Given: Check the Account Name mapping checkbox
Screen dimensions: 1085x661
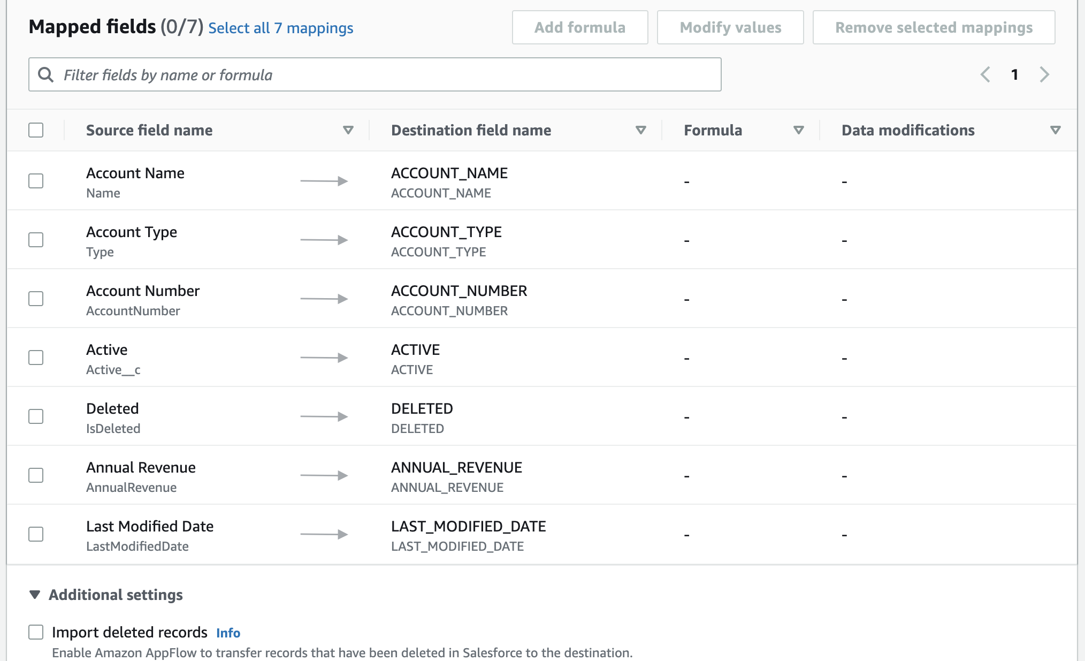Looking at the screenshot, I should pos(36,181).
